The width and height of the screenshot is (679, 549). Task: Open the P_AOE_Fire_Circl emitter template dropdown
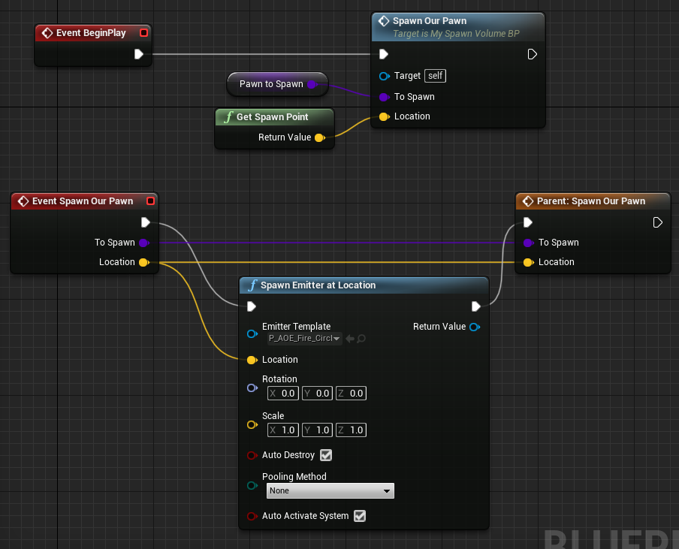(304, 339)
